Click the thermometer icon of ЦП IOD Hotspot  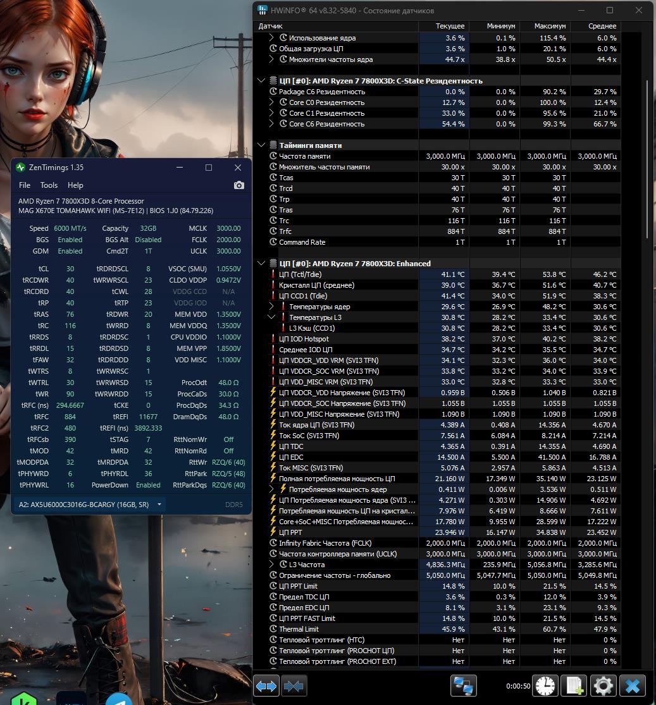pyautogui.click(x=273, y=338)
